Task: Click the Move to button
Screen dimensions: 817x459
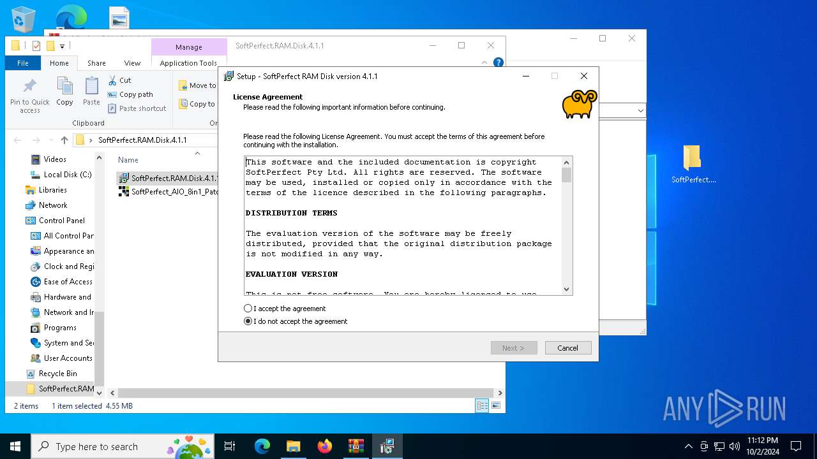Action: tap(197, 85)
